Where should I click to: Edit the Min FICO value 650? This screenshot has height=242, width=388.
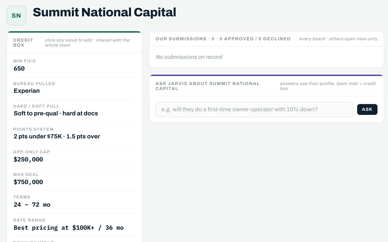coord(19,69)
